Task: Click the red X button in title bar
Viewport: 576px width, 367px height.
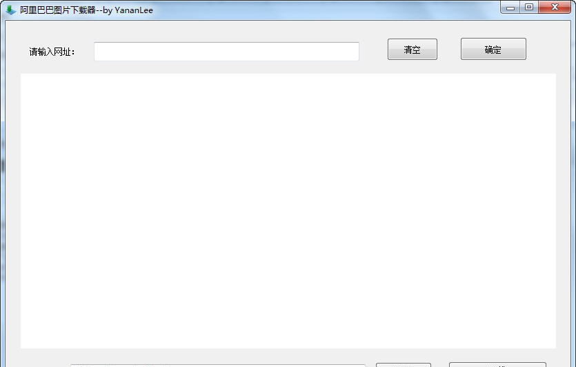Action: point(555,7)
